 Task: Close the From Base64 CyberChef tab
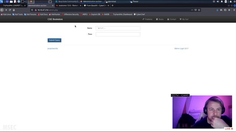[x=108, y=5]
